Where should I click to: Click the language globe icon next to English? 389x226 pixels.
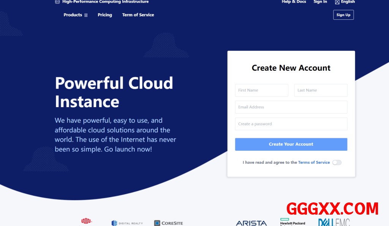[x=337, y=2]
